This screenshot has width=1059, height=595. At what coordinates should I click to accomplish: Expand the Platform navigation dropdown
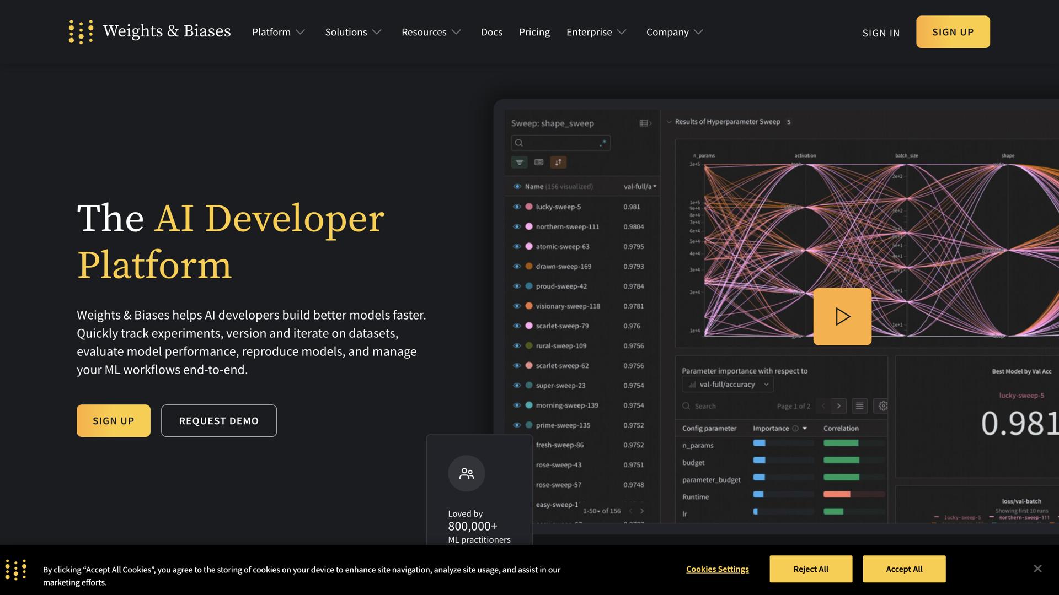(278, 32)
